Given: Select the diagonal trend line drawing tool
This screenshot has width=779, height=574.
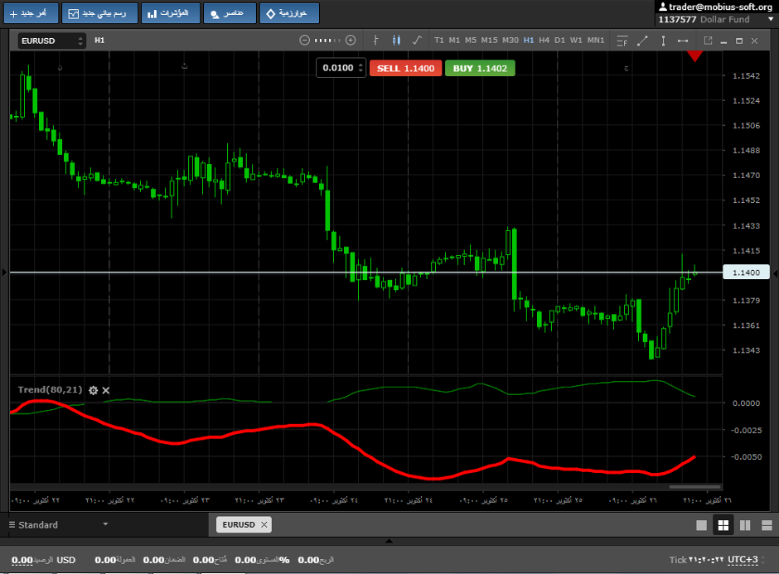Looking at the screenshot, I should (642, 40).
